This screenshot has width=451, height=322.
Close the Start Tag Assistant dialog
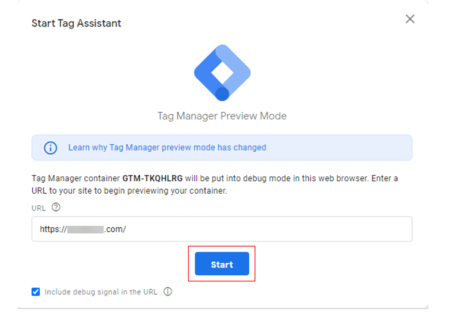click(x=410, y=19)
